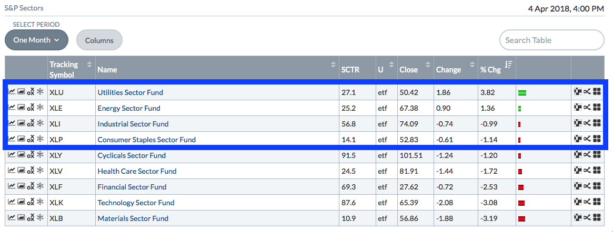This screenshot has height=232, width=613.
Task: Click the SCTR value 91.5
Action: pyautogui.click(x=348, y=155)
